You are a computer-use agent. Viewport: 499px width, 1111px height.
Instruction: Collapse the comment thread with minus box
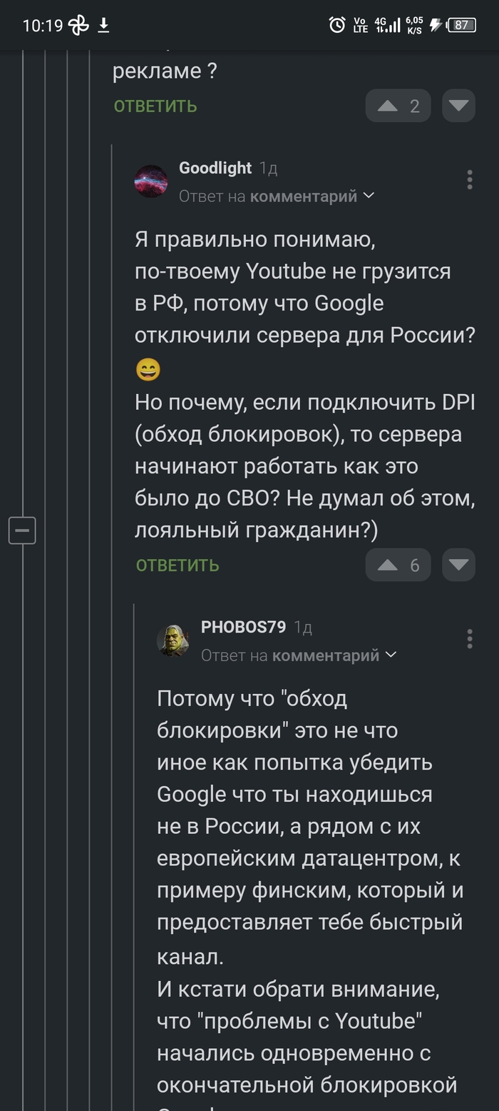(x=22, y=531)
